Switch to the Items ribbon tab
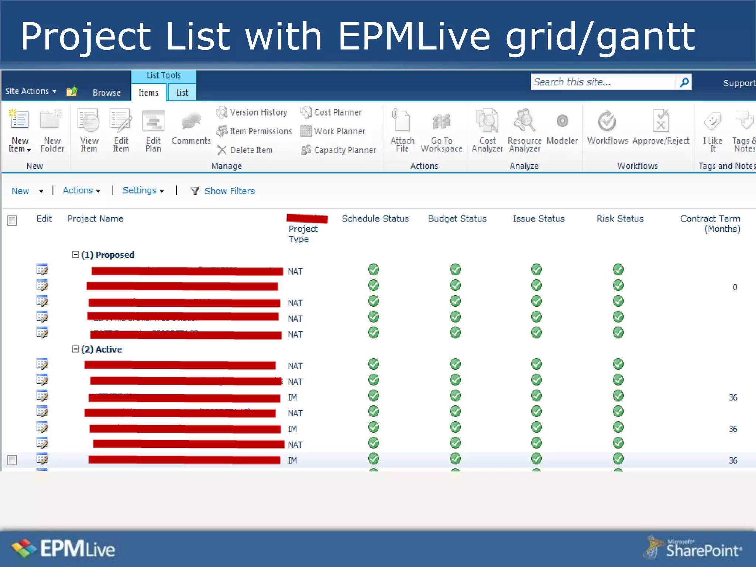This screenshot has width=756, height=567. tap(148, 92)
